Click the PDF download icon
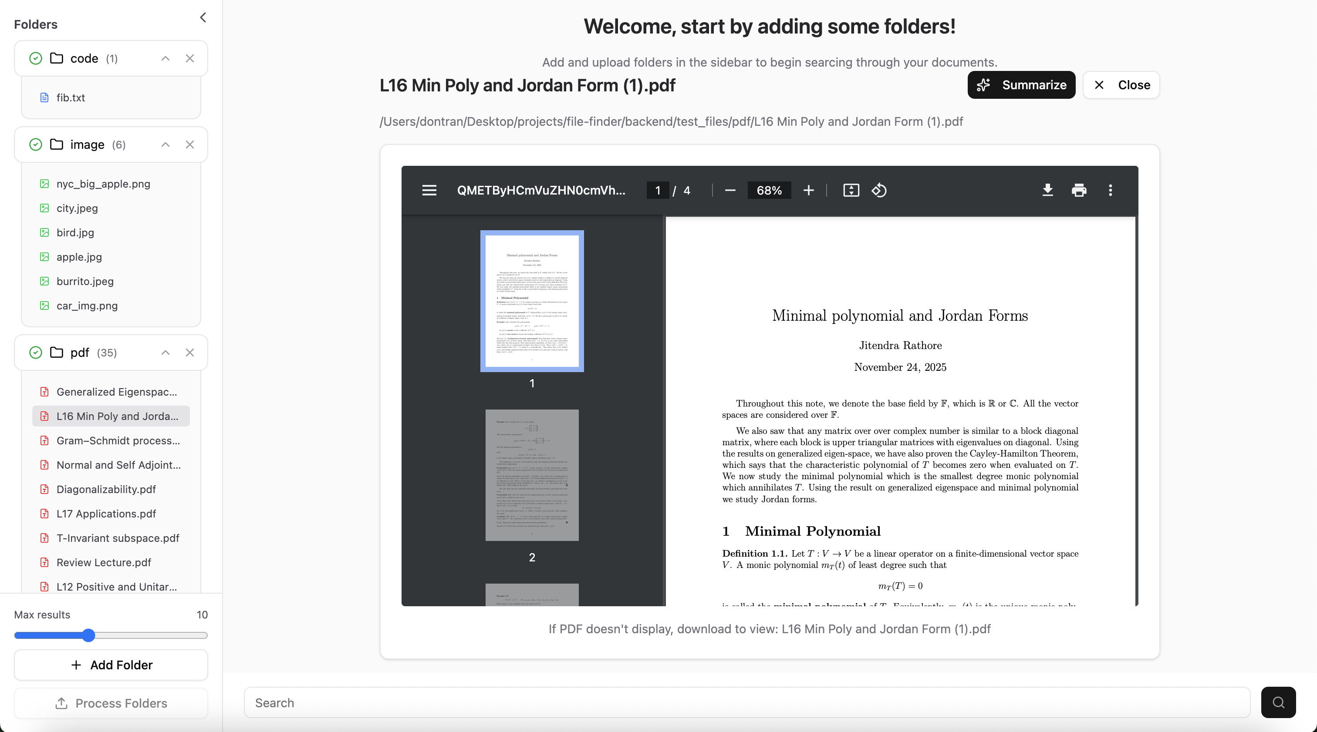This screenshot has width=1317, height=732. pos(1047,191)
